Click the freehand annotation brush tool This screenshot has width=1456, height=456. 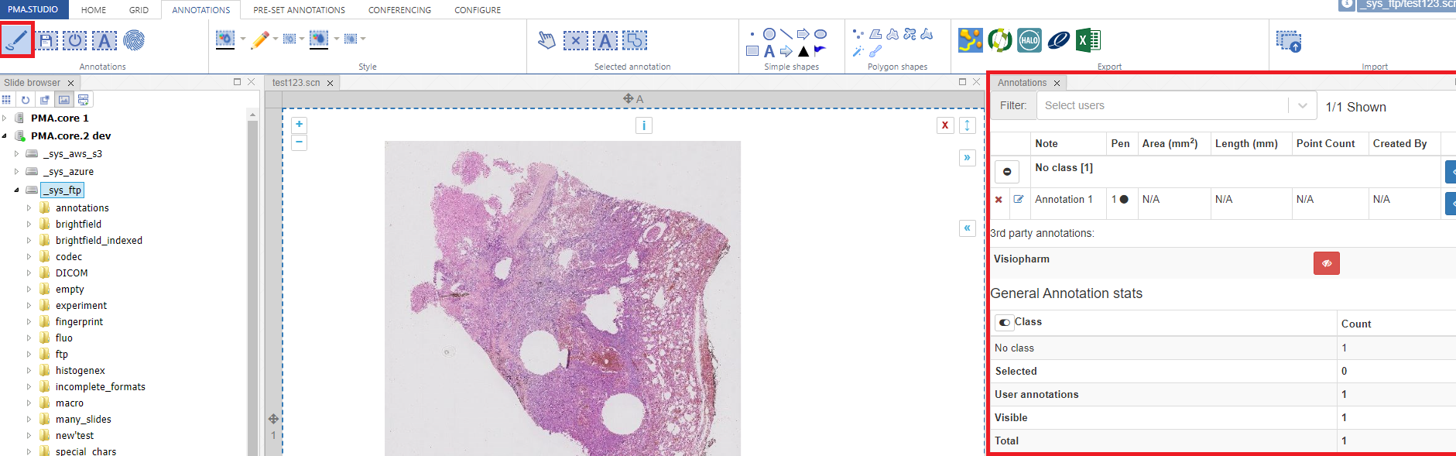[16, 39]
